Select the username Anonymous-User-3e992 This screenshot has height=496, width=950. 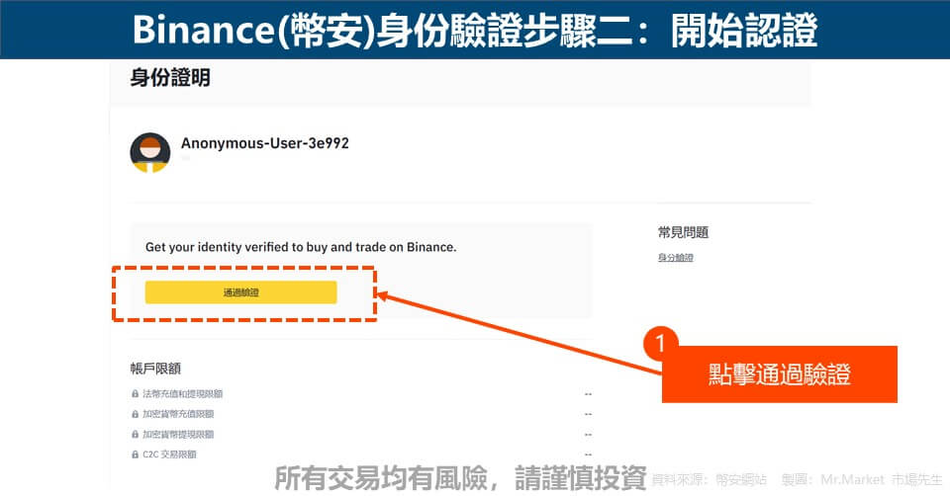click(265, 143)
